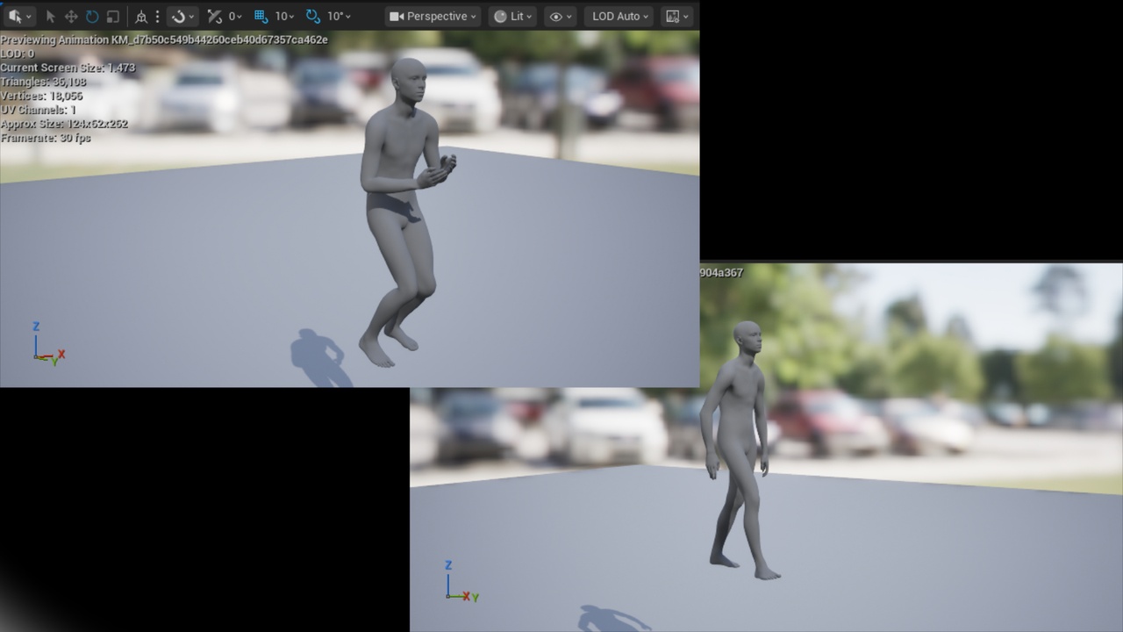Activate the Translate move tool

click(x=71, y=16)
